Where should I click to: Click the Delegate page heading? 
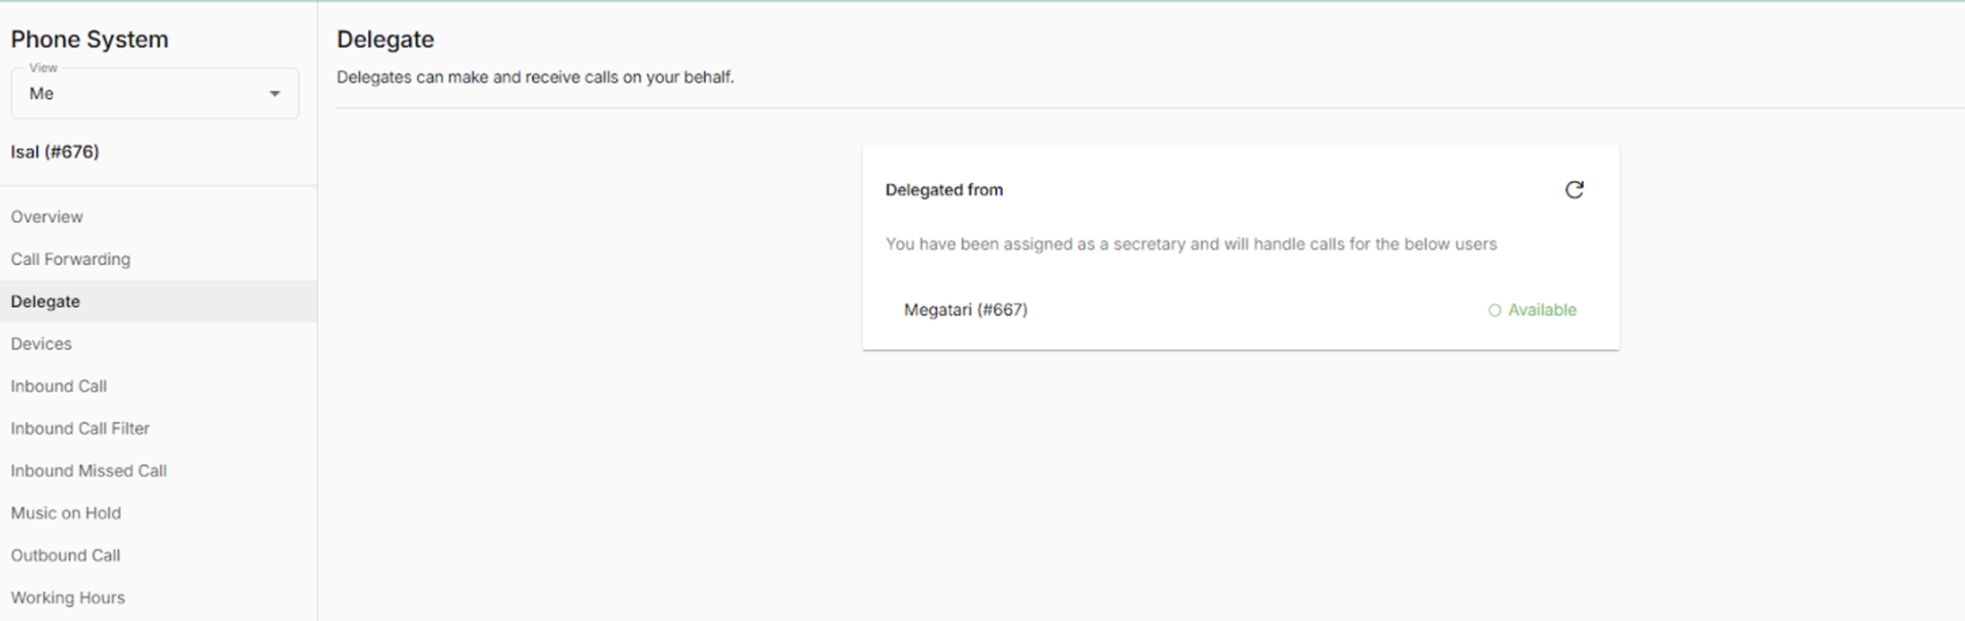[385, 40]
